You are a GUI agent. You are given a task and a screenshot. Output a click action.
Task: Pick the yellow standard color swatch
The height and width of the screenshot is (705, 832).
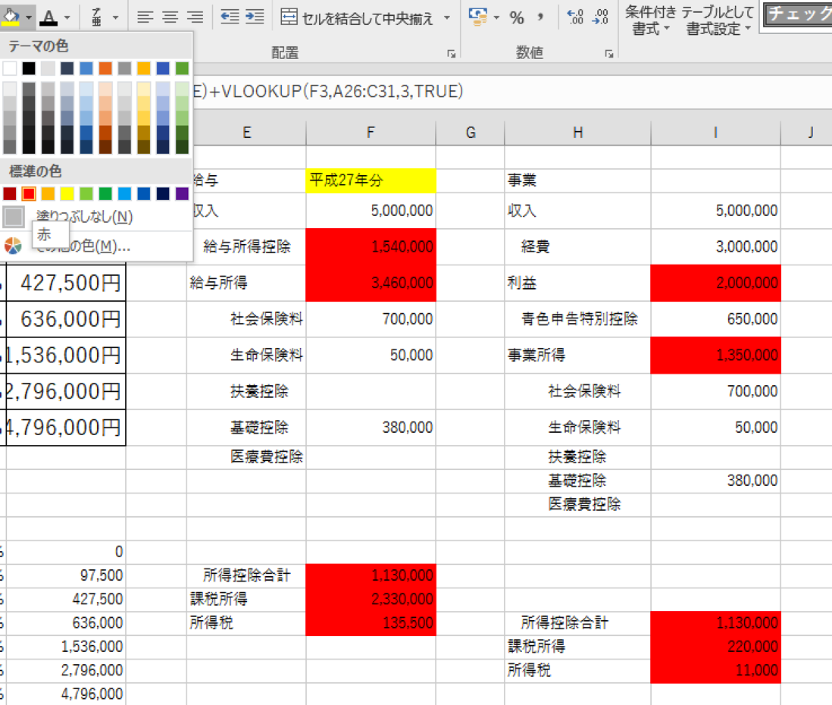click(67, 194)
